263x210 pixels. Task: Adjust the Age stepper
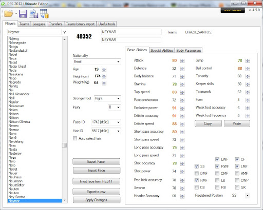104,70
